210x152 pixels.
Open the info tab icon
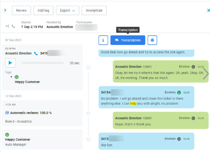click(x=103, y=40)
